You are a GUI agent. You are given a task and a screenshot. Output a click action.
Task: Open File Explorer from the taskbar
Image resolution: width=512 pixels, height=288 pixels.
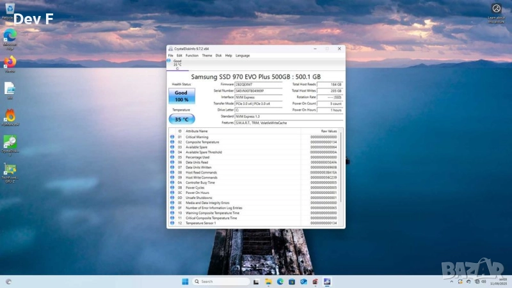269,281
